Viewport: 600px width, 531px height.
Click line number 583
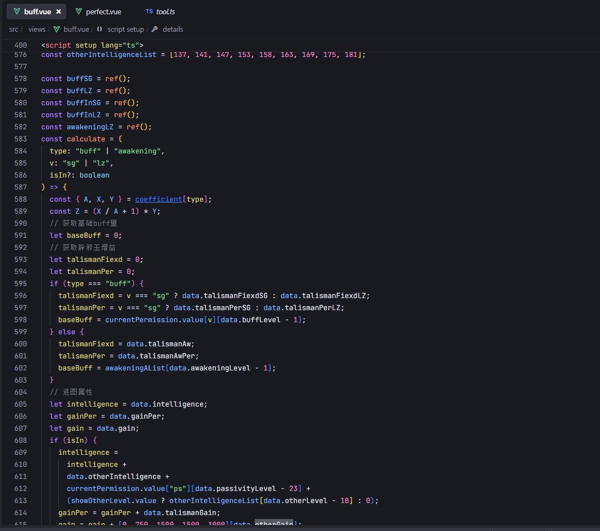coord(21,139)
